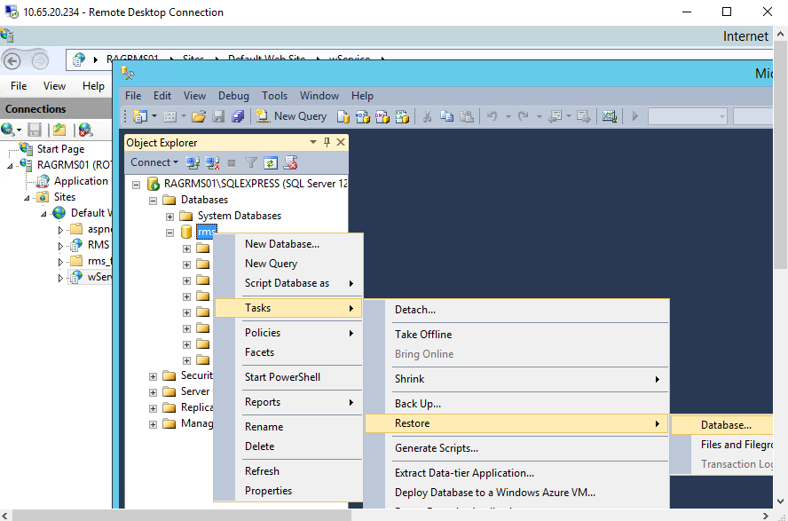Click IIS Manager back navigation arrow
The width and height of the screenshot is (788, 521).
(12, 60)
